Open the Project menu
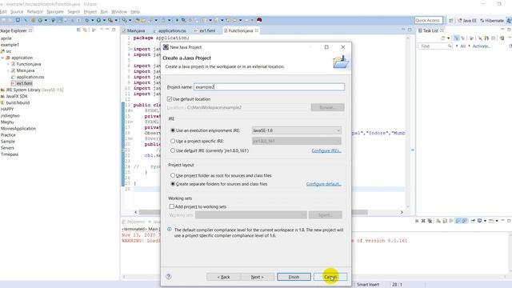 90,12
